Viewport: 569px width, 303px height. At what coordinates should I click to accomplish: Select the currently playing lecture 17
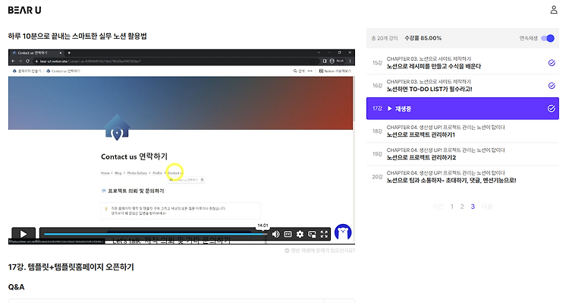click(463, 109)
